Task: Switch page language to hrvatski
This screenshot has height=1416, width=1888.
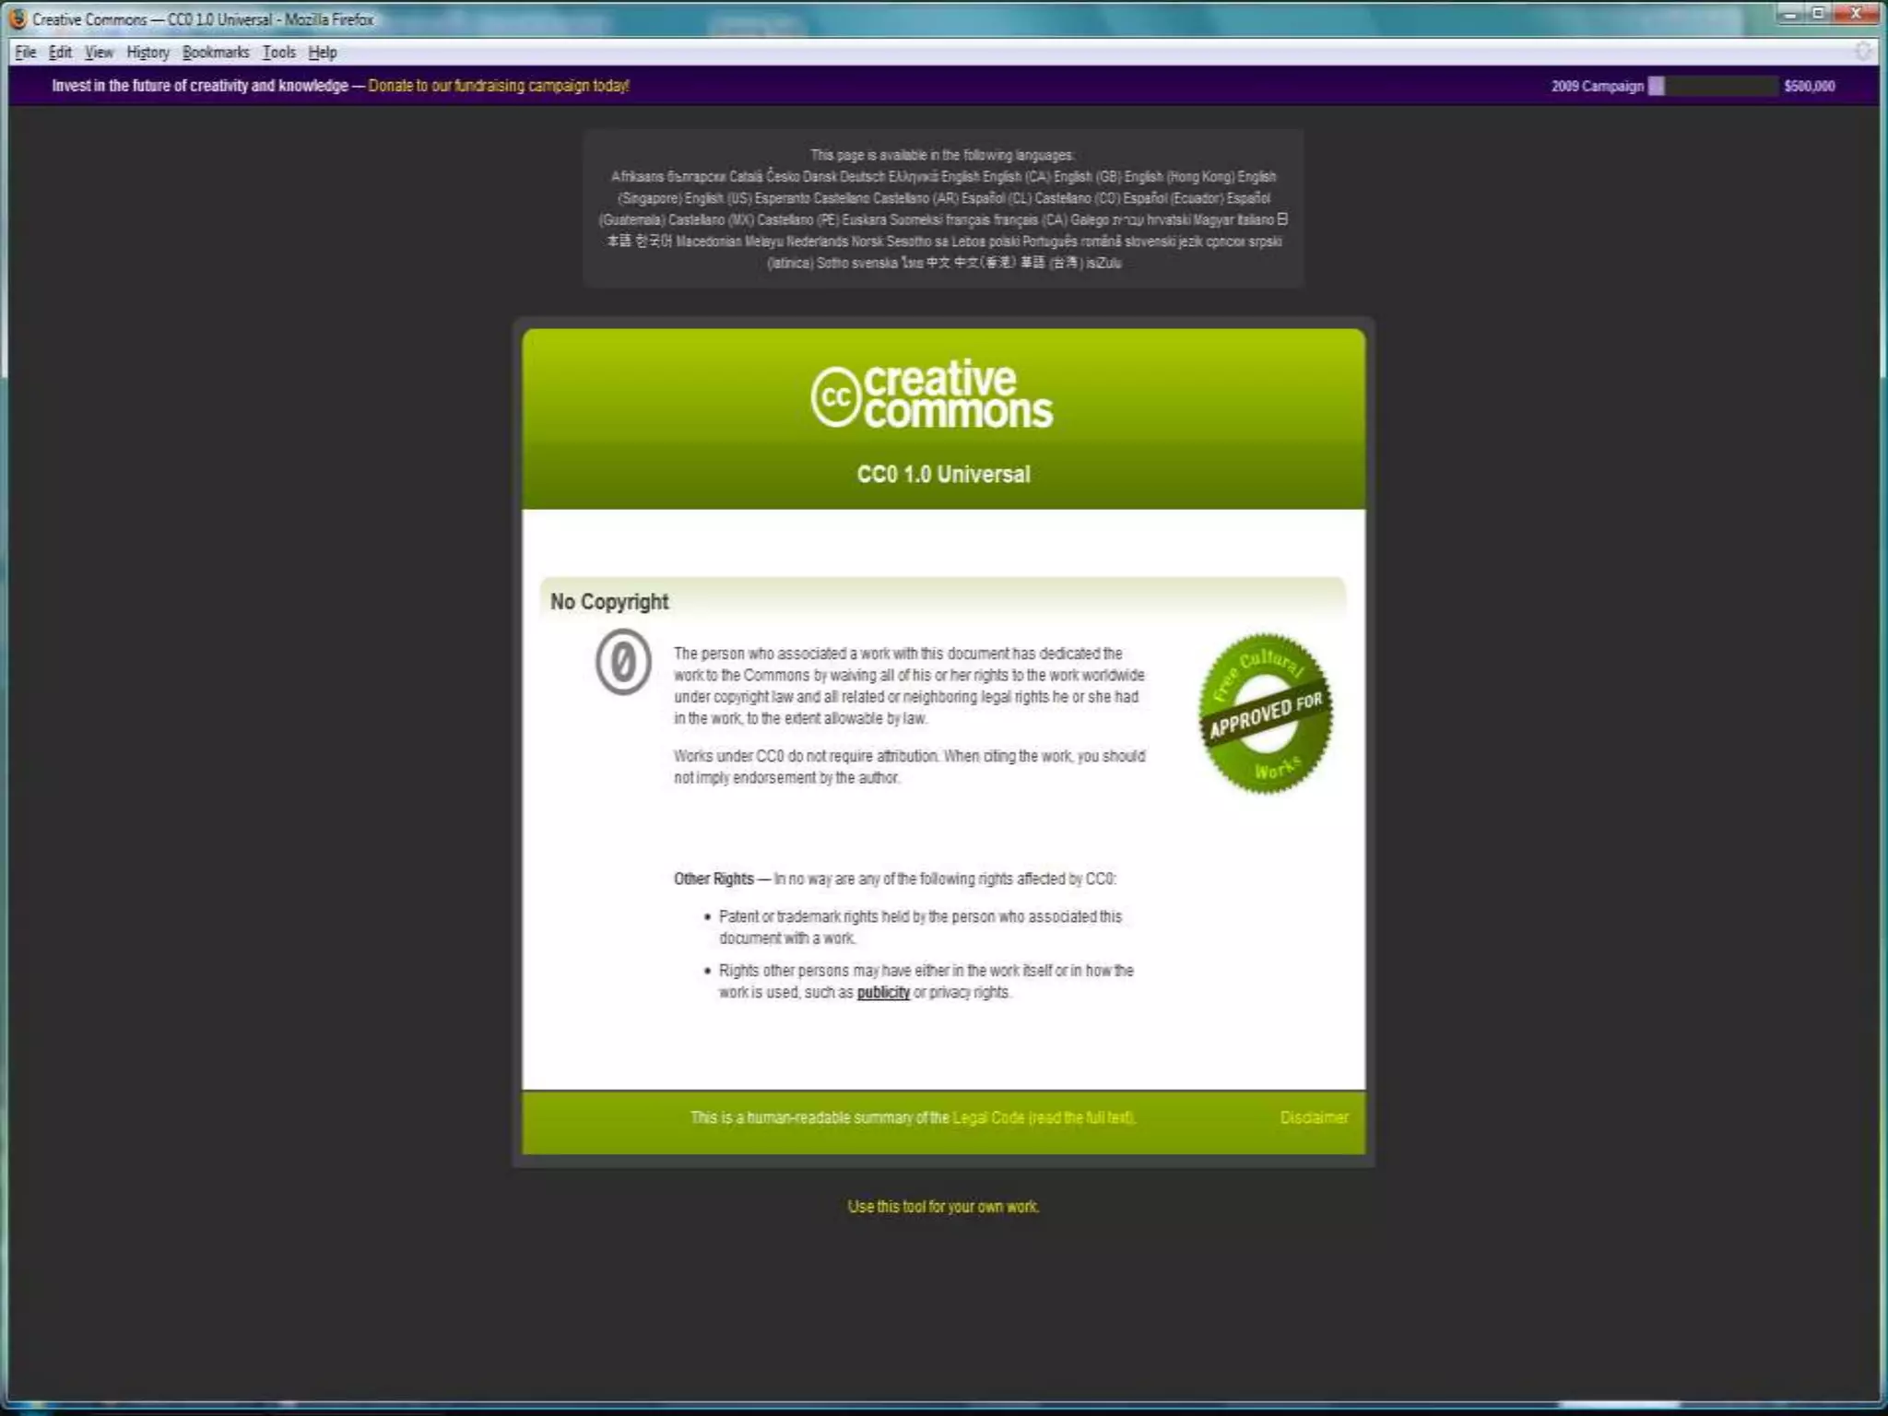Action: tap(1167, 219)
